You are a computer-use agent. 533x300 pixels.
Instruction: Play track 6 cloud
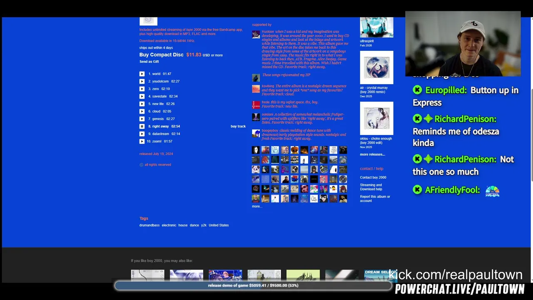[x=142, y=111]
